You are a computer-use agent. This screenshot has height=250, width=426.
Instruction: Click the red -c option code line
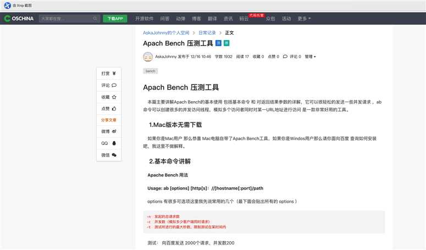[178, 222]
